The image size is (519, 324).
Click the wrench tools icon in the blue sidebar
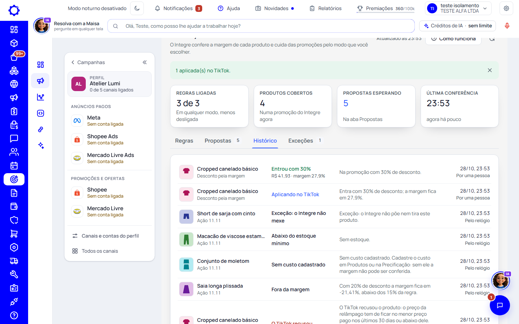point(14,274)
